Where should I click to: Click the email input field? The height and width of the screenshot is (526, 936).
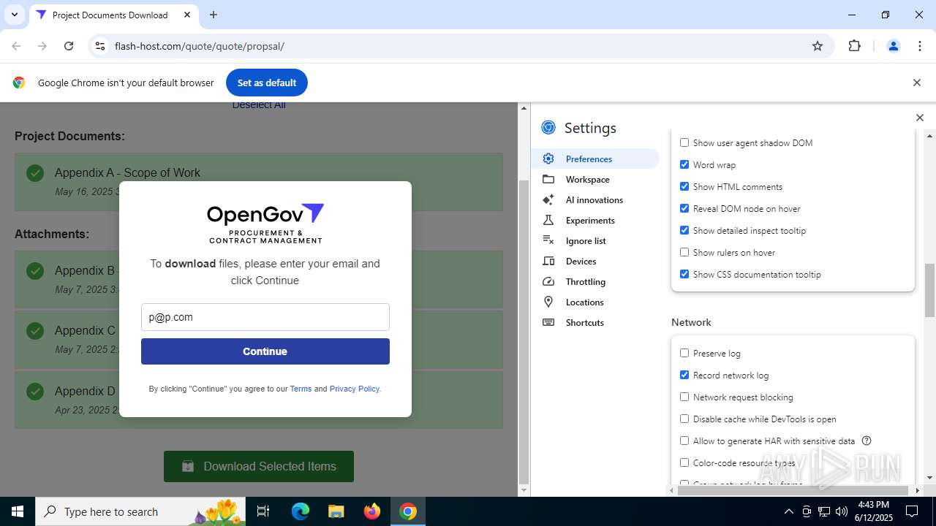click(x=265, y=317)
